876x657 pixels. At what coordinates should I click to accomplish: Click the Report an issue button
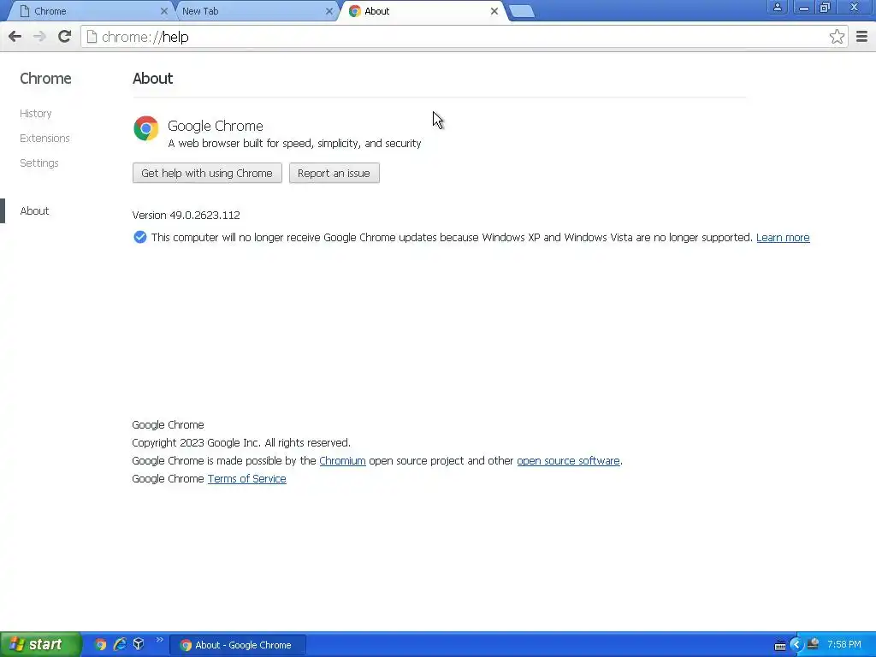[334, 173]
